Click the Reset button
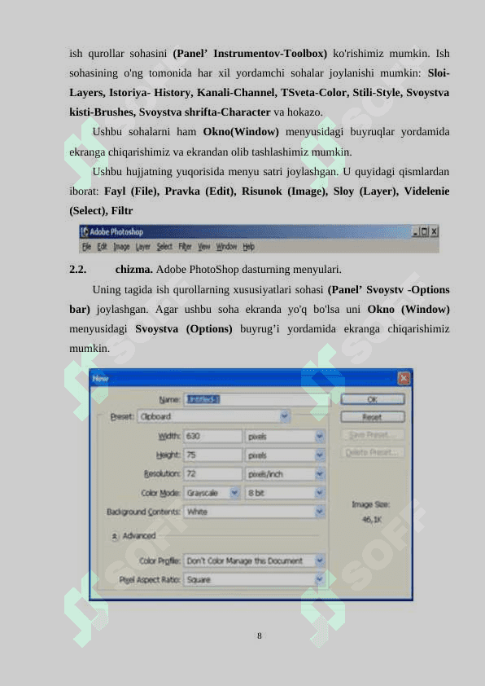This screenshot has width=485, height=686. (x=372, y=417)
